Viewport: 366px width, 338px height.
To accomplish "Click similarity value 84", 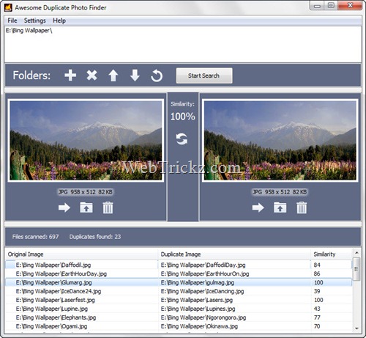I will point(317,265).
